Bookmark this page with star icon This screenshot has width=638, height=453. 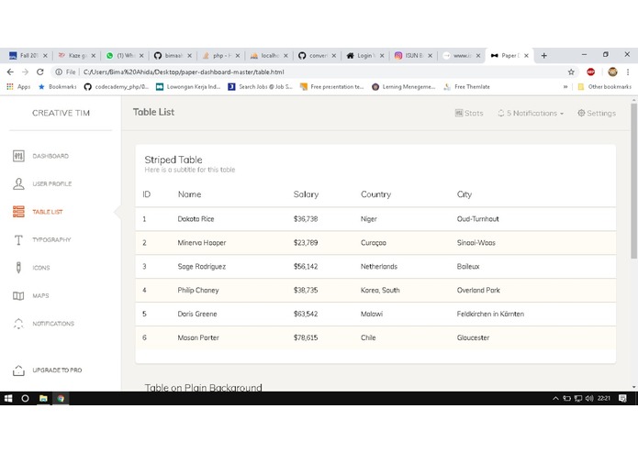point(571,72)
